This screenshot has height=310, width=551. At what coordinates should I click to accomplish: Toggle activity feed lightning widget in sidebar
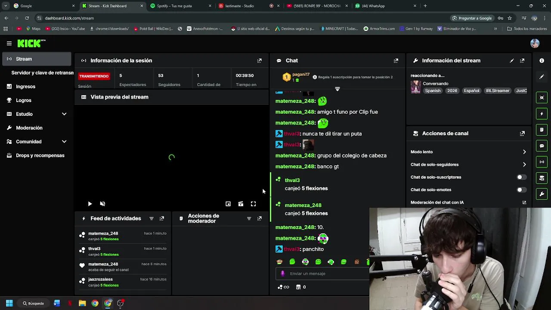point(542,114)
